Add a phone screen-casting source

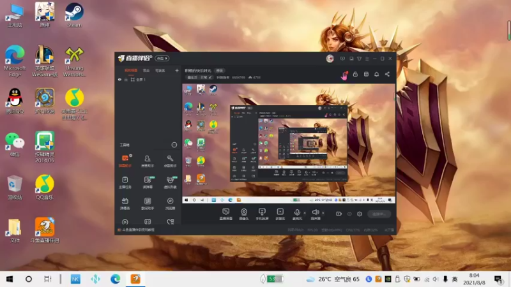(262, 214)
